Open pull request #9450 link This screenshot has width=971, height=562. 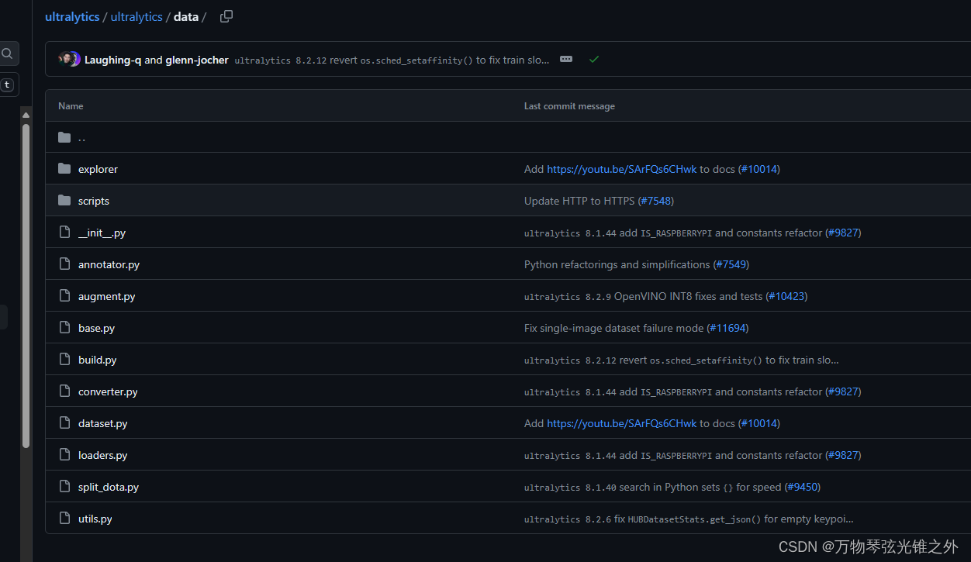pyautogui.click(x=803, y=487)
